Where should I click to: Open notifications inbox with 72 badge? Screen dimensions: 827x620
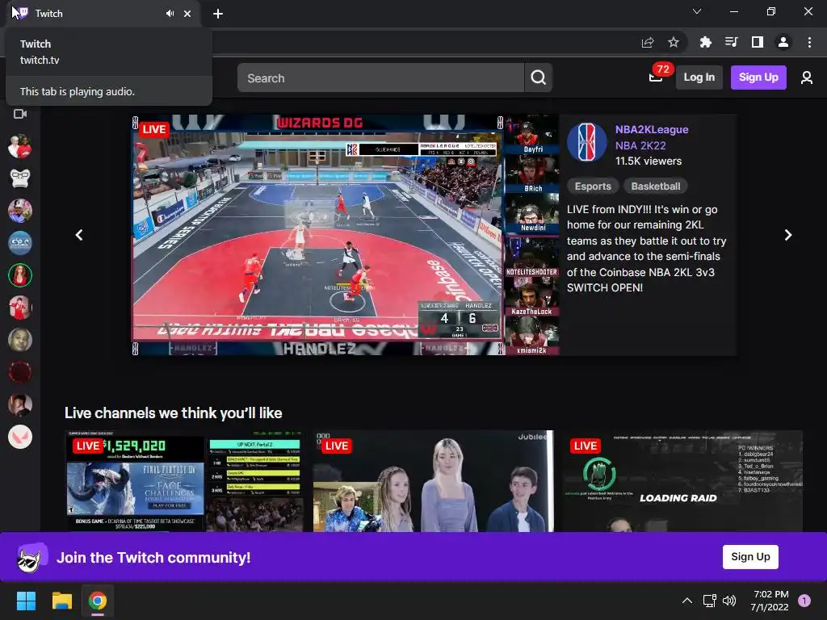click(656, 77)
